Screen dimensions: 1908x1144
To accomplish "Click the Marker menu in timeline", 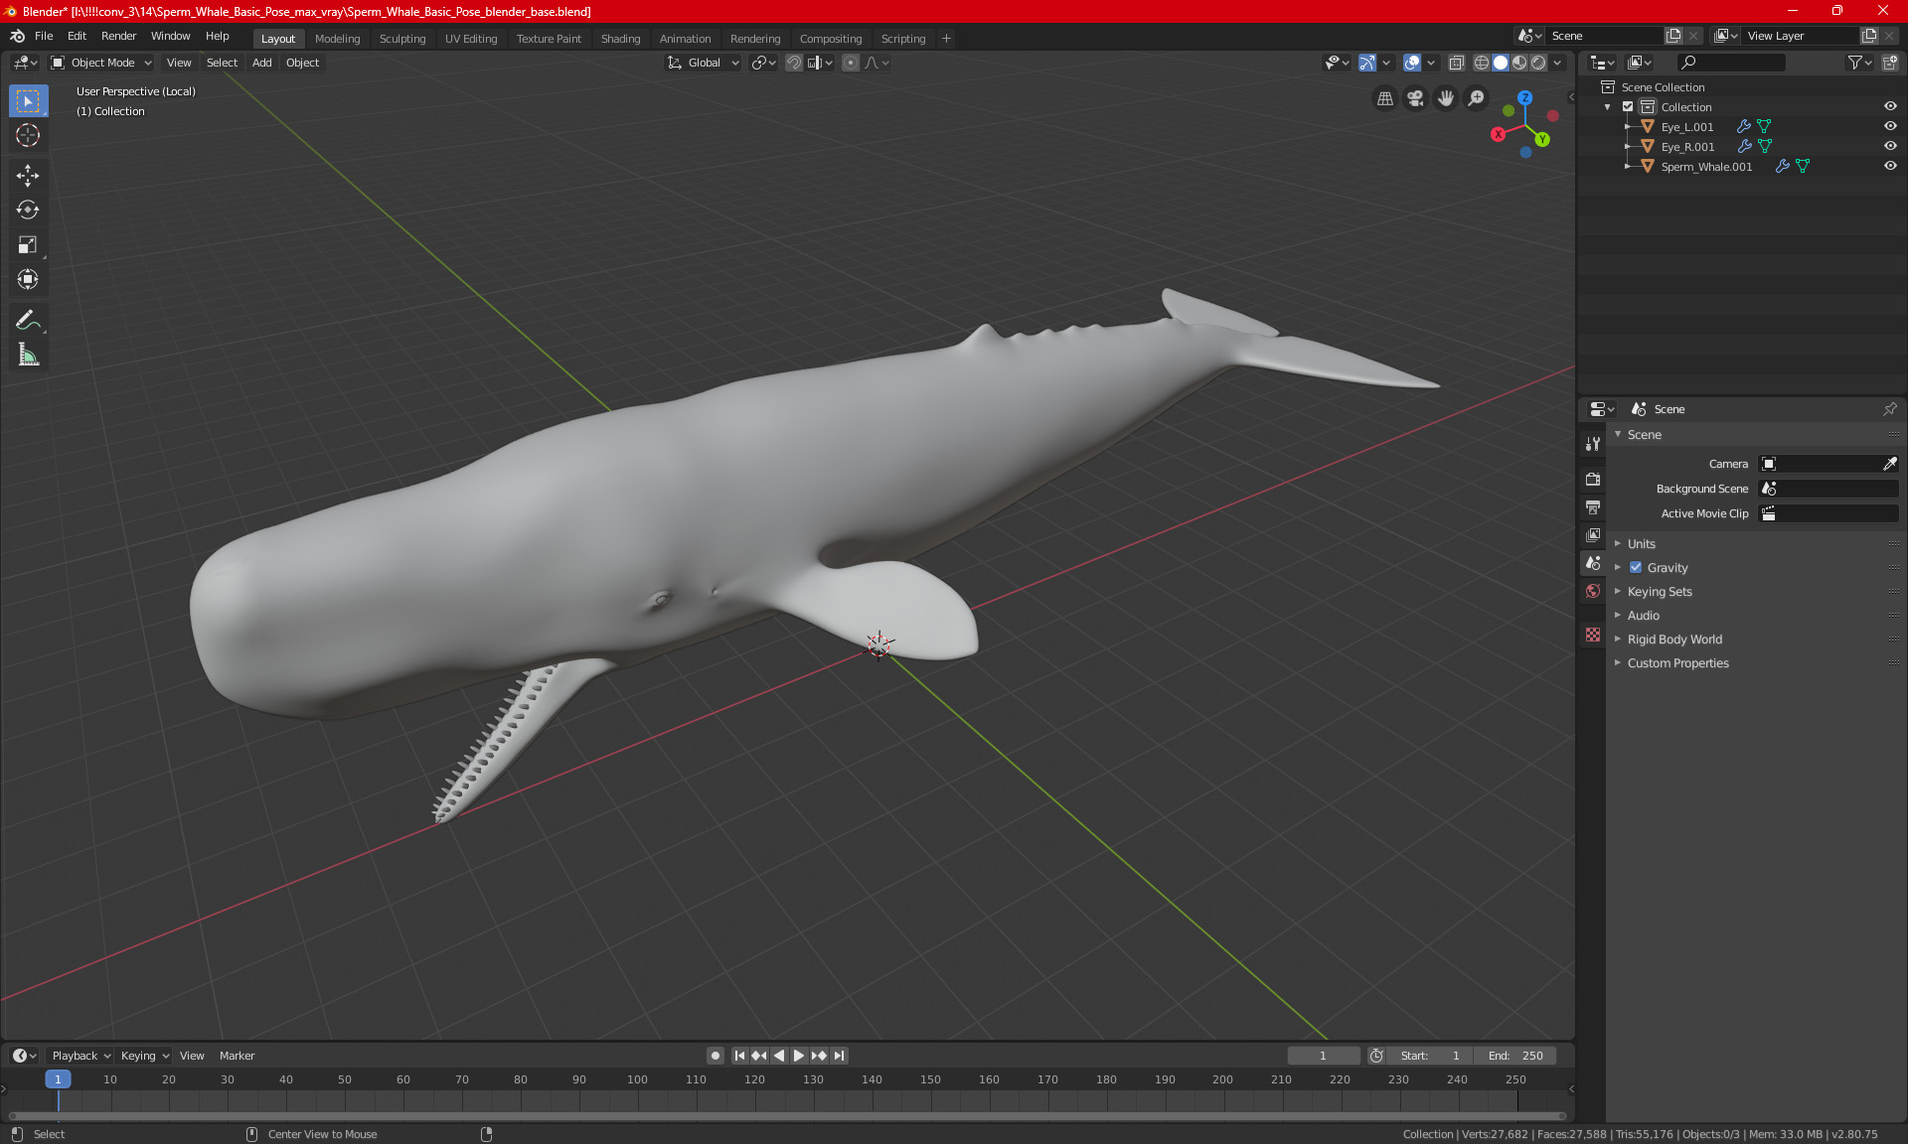I will (237, 1056).
